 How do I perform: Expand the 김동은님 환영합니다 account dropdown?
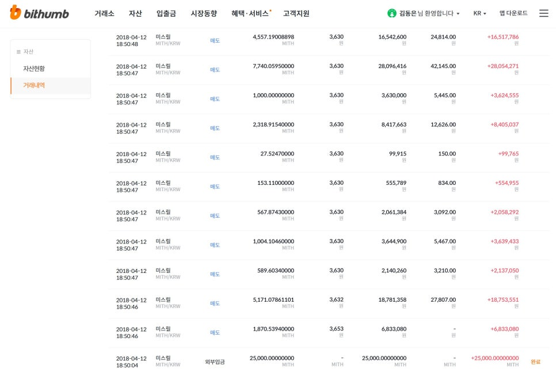429,13
